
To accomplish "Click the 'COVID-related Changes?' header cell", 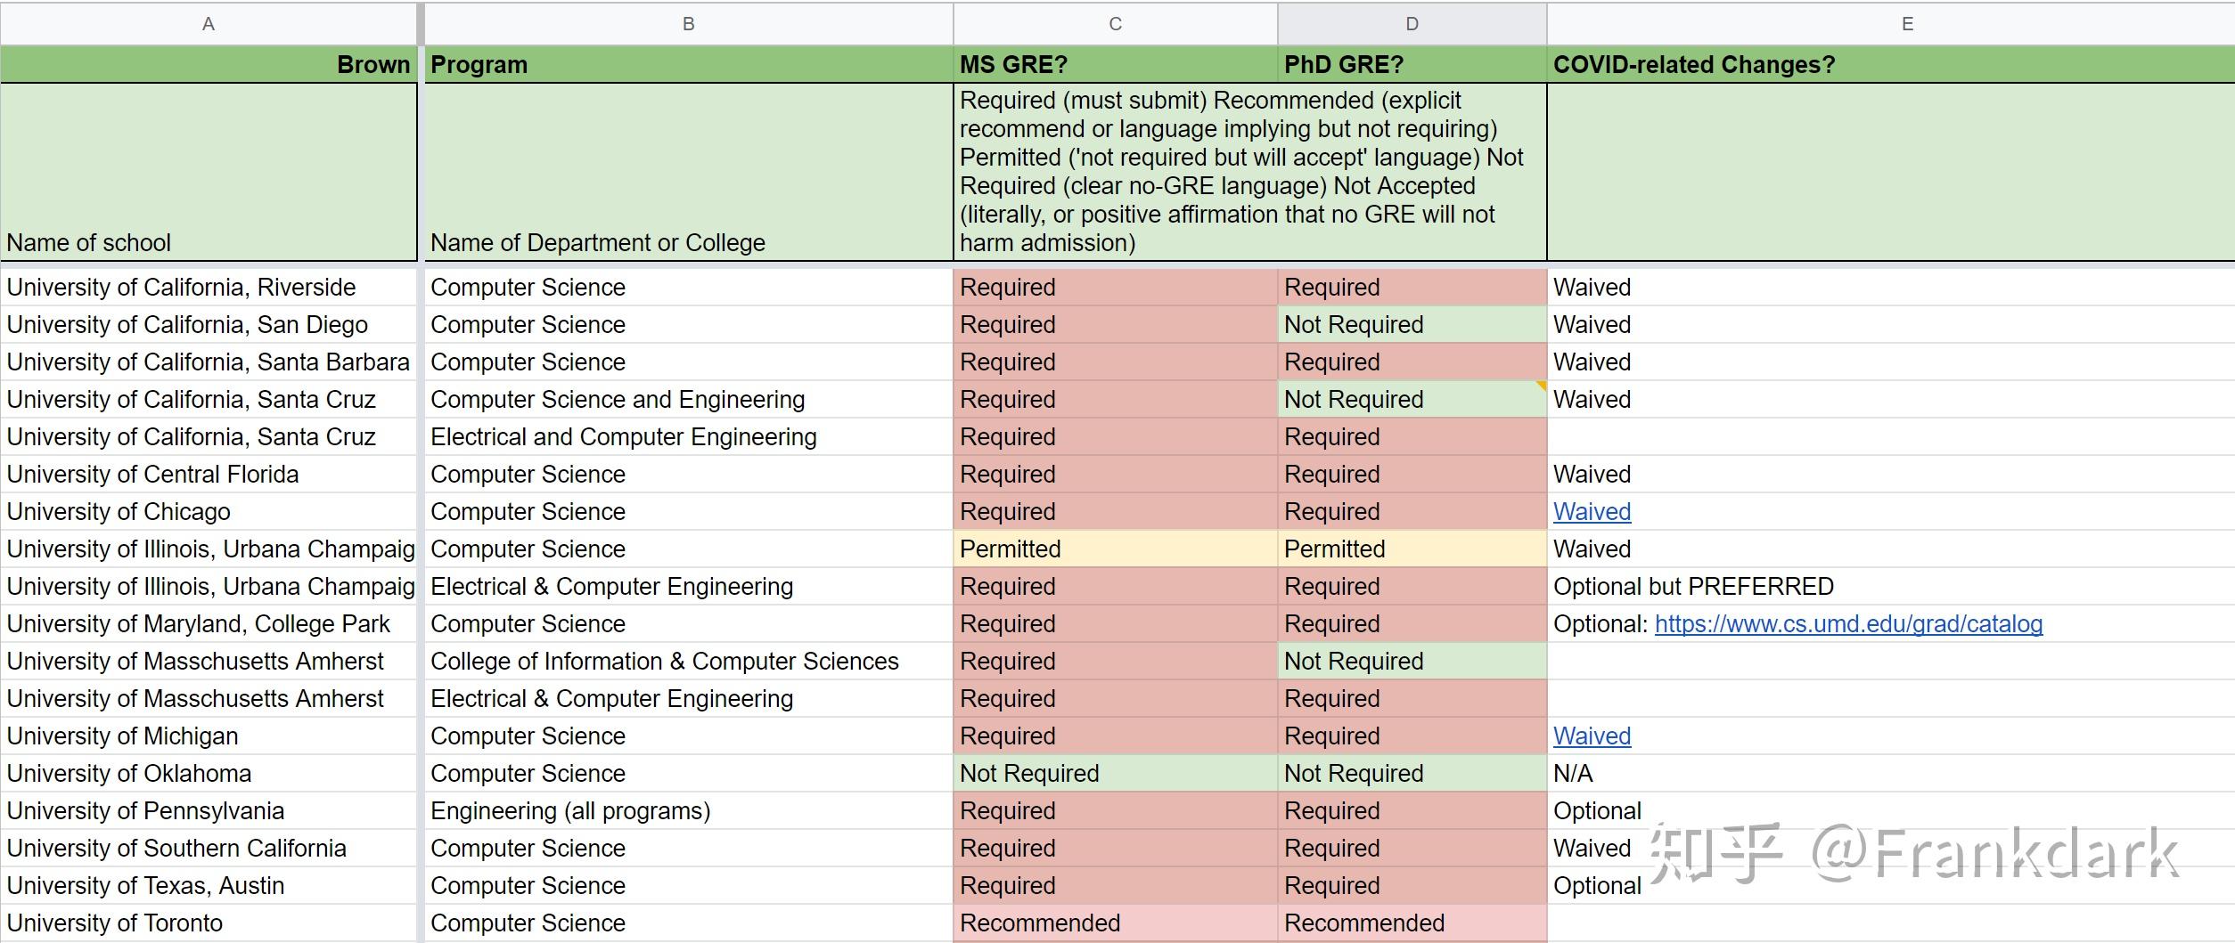I will (1891, 64).
